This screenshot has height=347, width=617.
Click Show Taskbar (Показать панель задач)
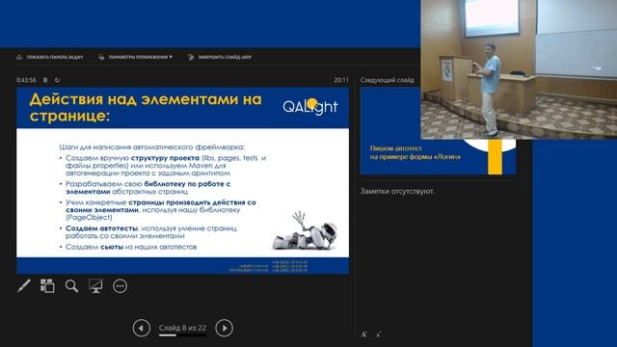click(49, 58)
